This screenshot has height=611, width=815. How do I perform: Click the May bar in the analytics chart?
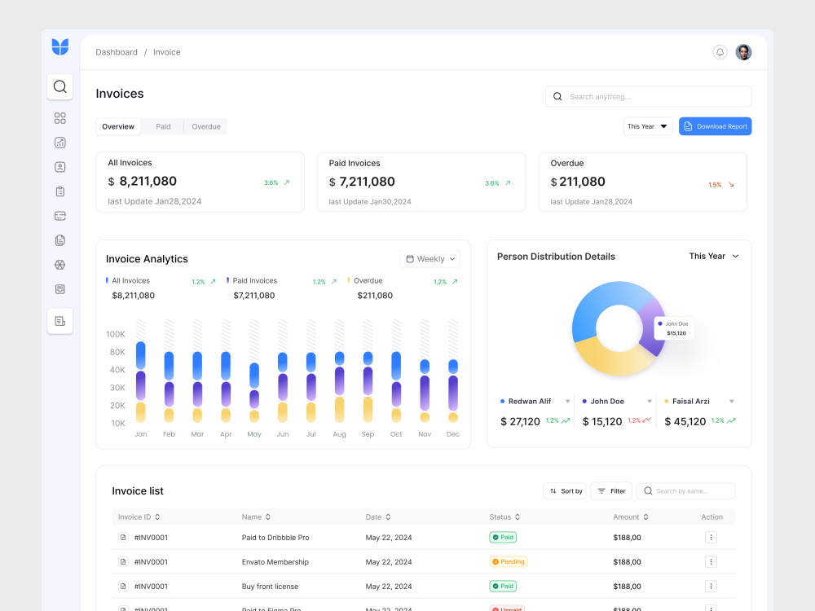pos(254,393)
